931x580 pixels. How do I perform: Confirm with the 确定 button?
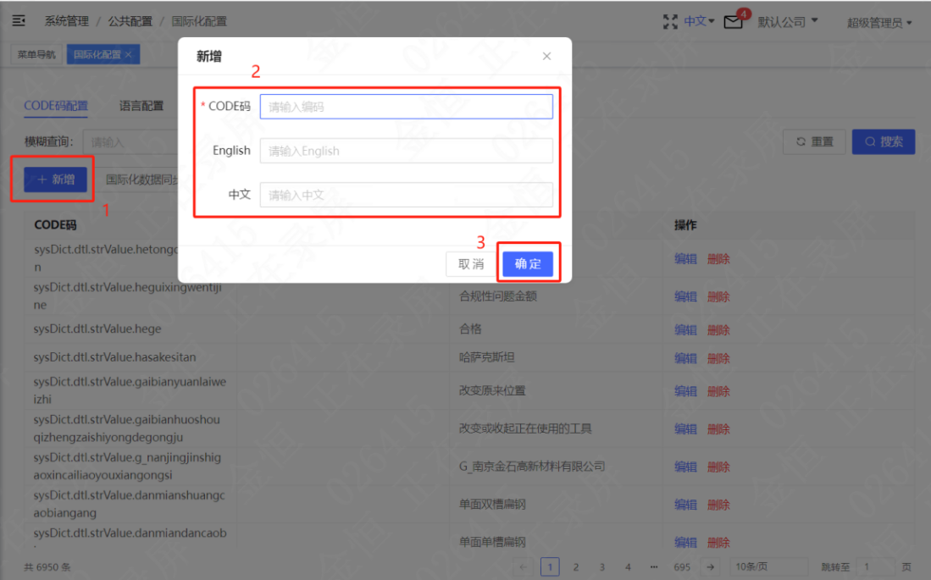click(528, 263)
